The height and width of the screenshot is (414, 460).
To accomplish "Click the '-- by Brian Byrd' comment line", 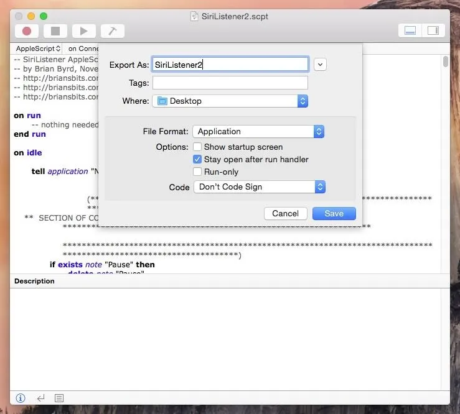I will click(56, 69).
